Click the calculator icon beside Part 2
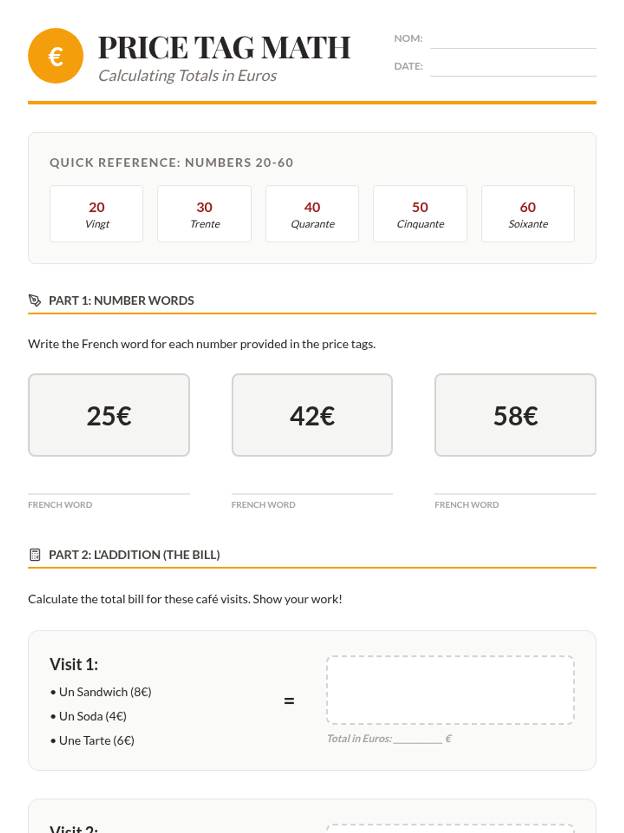Viewport: 624px width, 833px height. tap(35, 554)
